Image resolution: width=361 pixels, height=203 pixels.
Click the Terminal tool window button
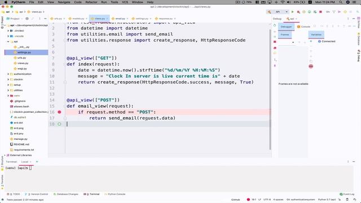coord(91,194)
